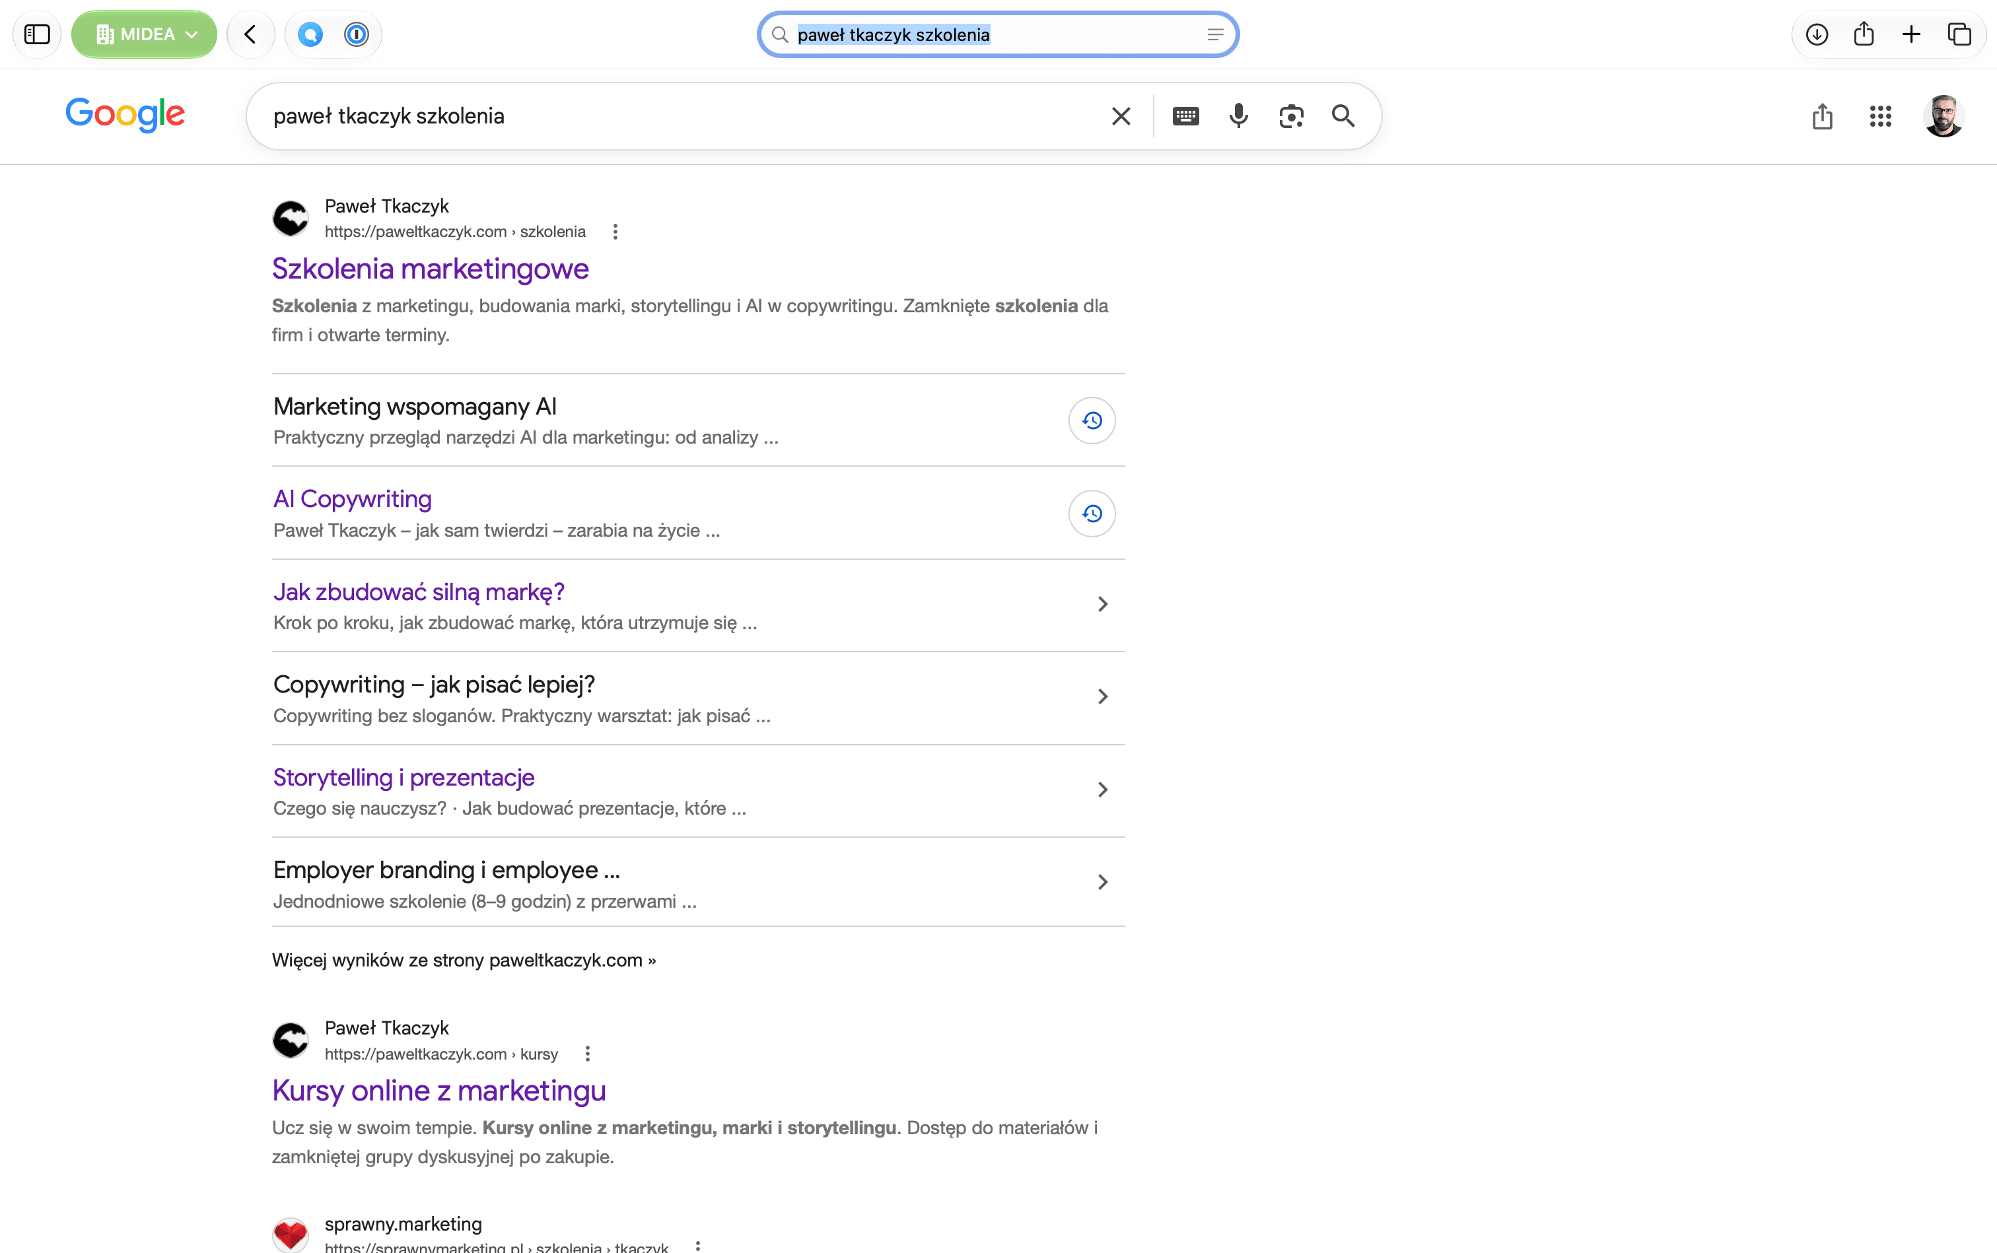Click the paweltkaczyk.com favicon of first result
The width and height of the screenshot is (1997, 1253).
(291, 219)
